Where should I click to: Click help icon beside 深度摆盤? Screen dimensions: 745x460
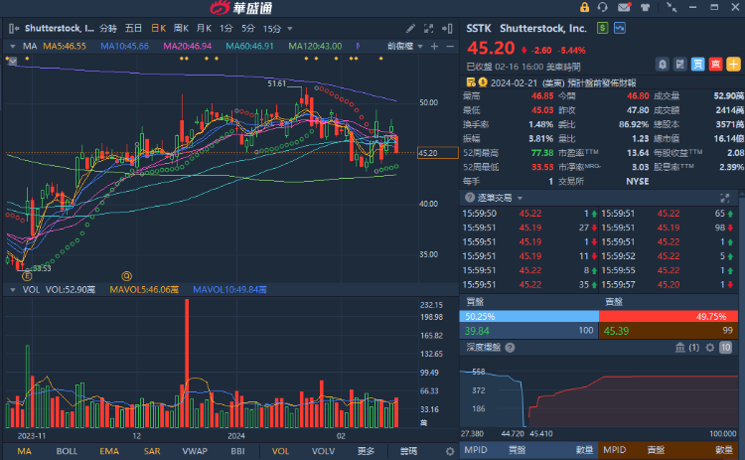click(511, 348)
